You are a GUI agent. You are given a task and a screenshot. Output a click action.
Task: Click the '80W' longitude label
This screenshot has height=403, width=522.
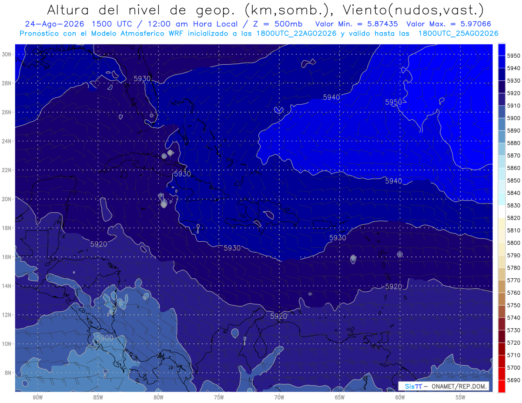[x=158, y=397]
